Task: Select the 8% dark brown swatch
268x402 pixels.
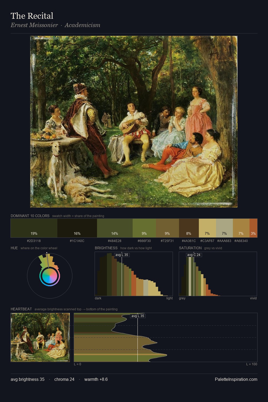Action: [189, 228]
